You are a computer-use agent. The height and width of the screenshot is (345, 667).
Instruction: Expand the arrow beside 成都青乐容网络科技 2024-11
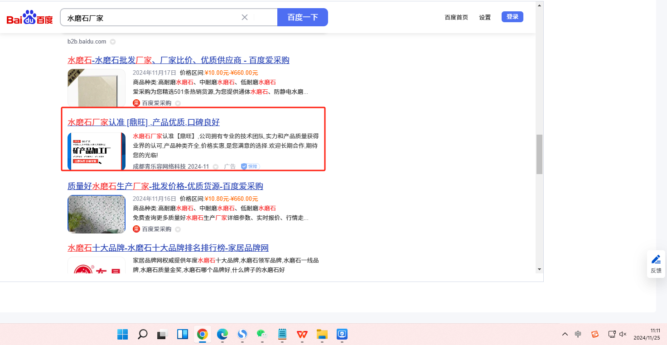tap(216, 167)
